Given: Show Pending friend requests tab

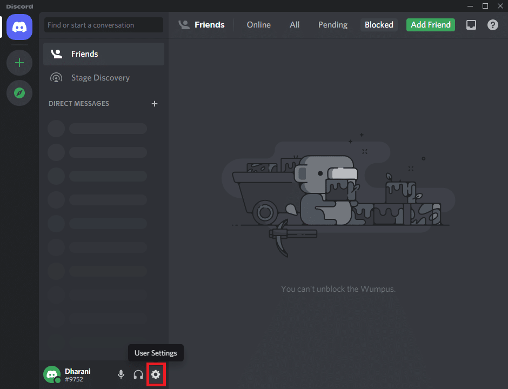Looking at the screenshot, I should (332, 25).
